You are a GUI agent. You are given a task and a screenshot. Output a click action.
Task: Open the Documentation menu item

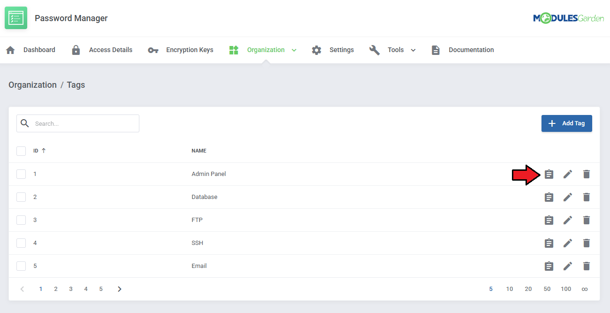(x=471, y=50)
